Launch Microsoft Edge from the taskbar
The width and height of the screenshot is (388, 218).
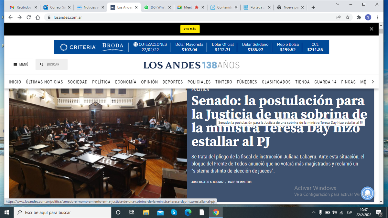tap(188, 212)
